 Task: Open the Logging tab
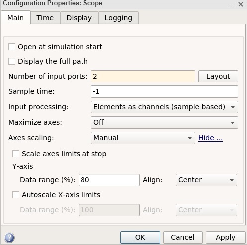[x=118, y=18]
